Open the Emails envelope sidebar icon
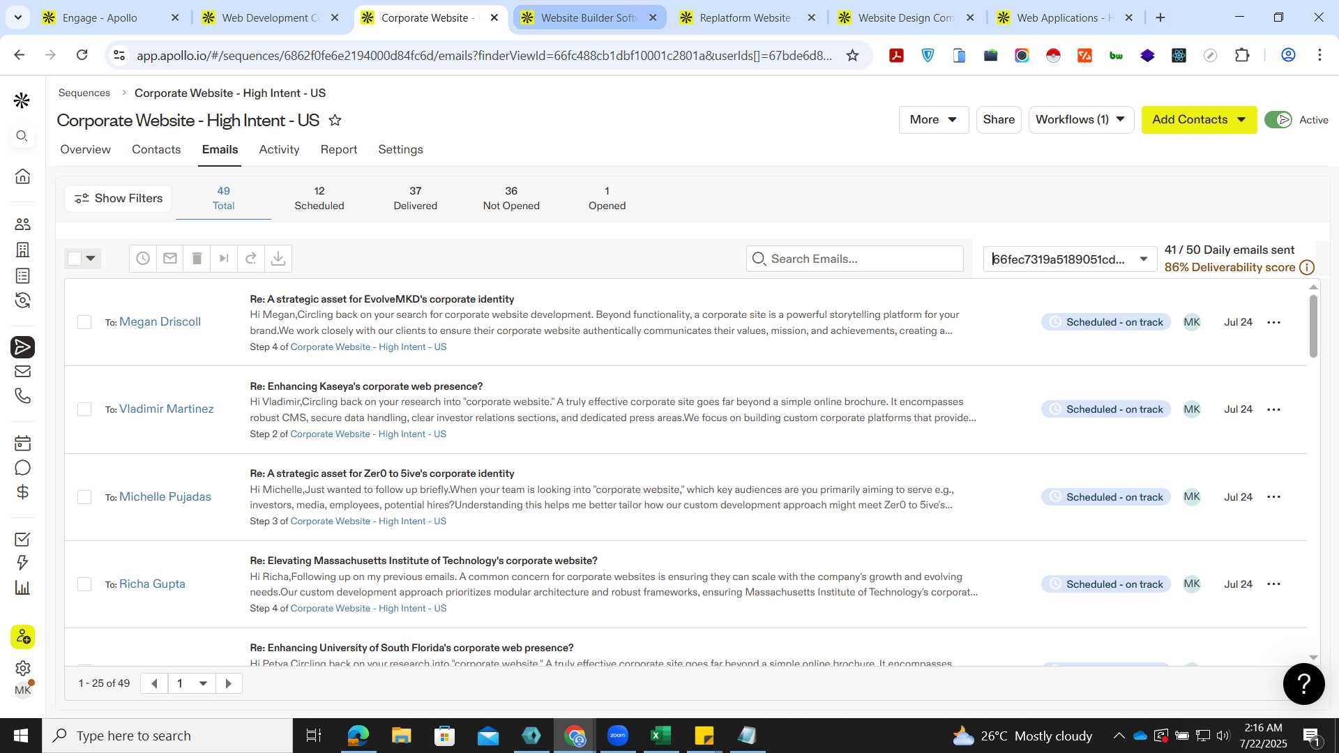1339x753 pixels. point(22,371)
